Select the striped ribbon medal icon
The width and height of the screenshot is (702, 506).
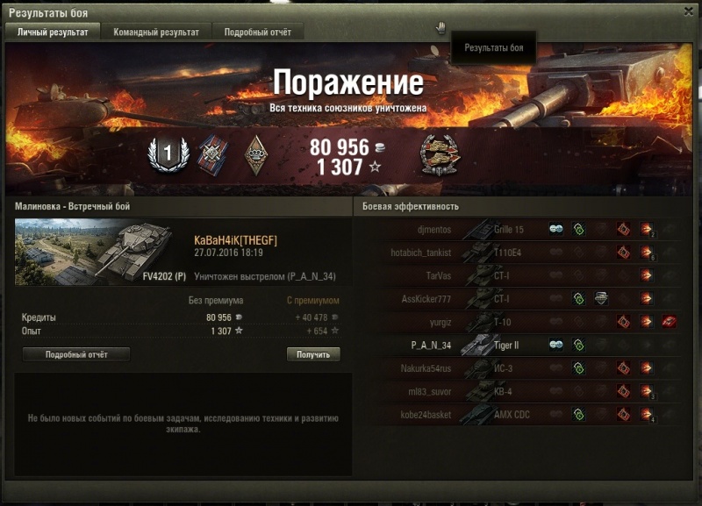[x=213, y=155]
